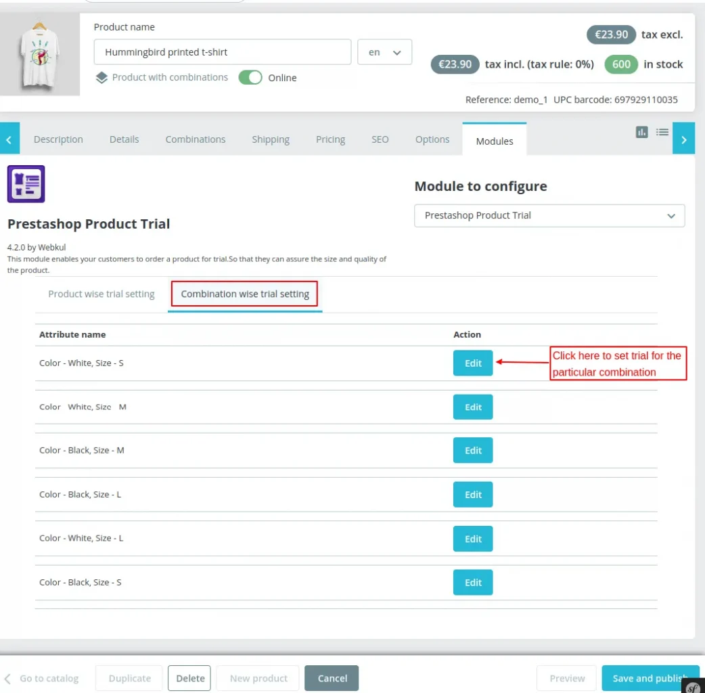Click the 600 in stock badge
705x693 pixels.
click(621, 64)
